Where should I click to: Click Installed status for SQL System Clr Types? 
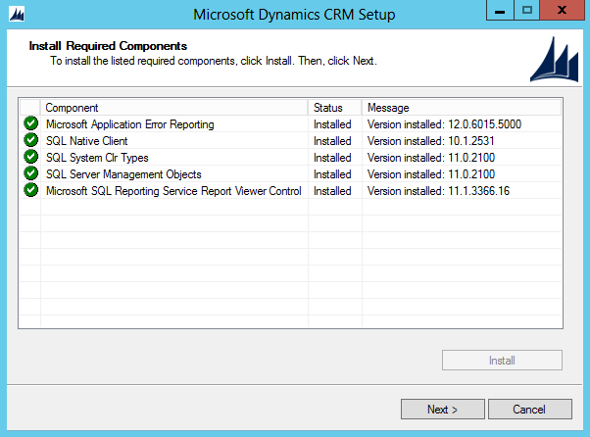(332, 158)
